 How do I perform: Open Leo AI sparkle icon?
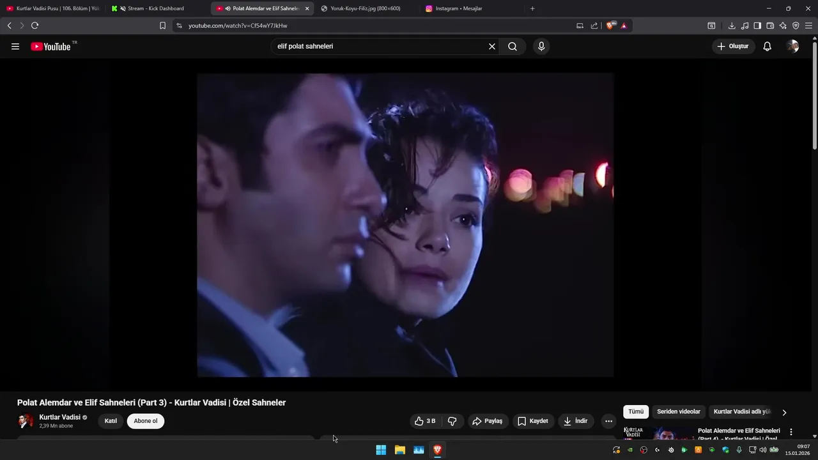[x=783, y=26]
